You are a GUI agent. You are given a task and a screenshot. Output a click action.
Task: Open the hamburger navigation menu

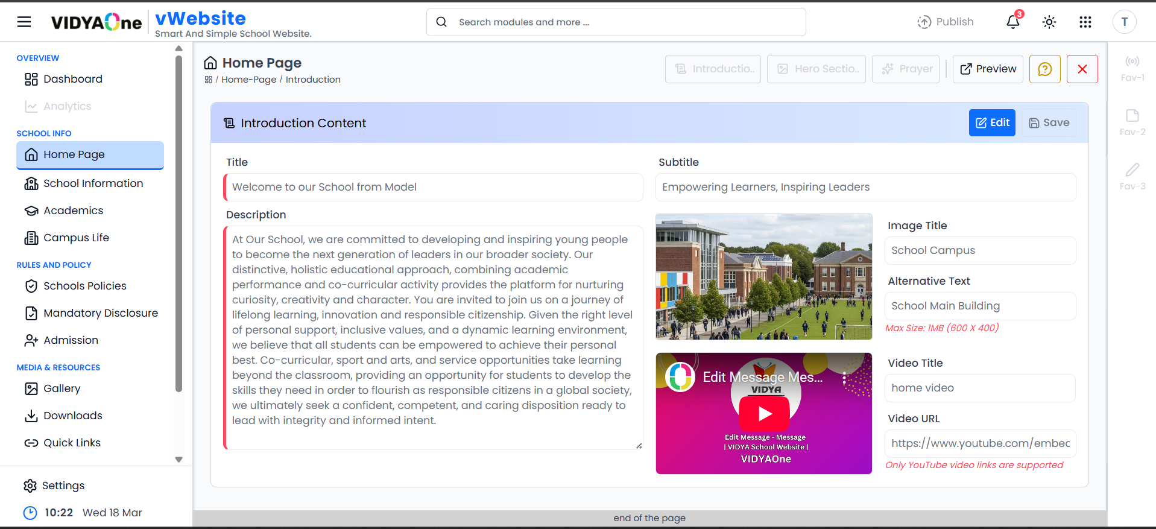[x=24, y=22]
